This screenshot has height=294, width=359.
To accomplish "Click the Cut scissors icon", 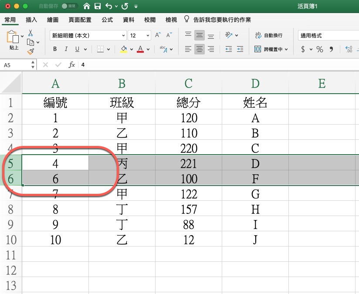I will tap(30, 33).
